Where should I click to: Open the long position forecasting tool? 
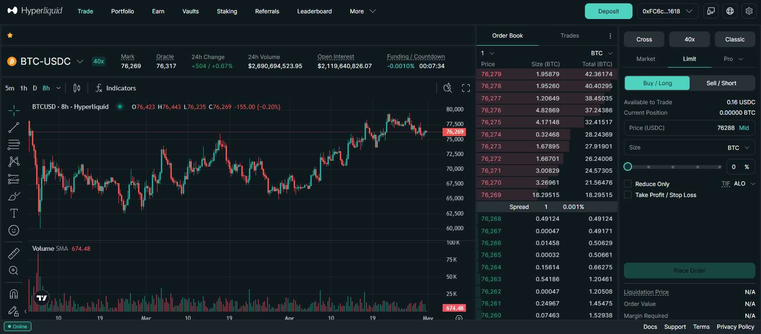pyautogui.click(x=14, y=179)
